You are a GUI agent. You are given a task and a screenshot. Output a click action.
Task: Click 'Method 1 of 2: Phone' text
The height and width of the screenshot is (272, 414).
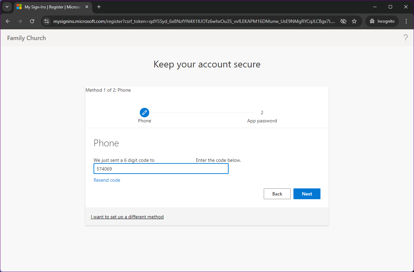click(108, 90)
